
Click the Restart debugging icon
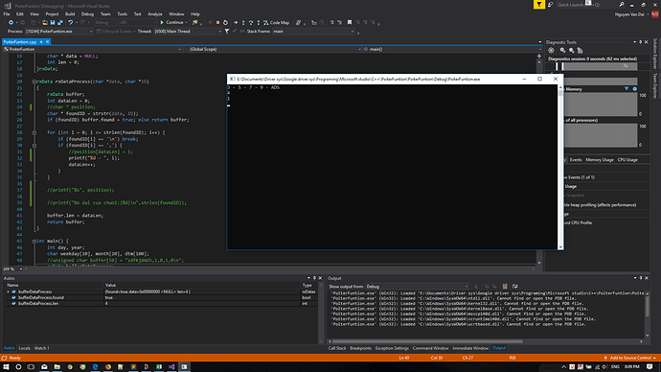point(225,22)
